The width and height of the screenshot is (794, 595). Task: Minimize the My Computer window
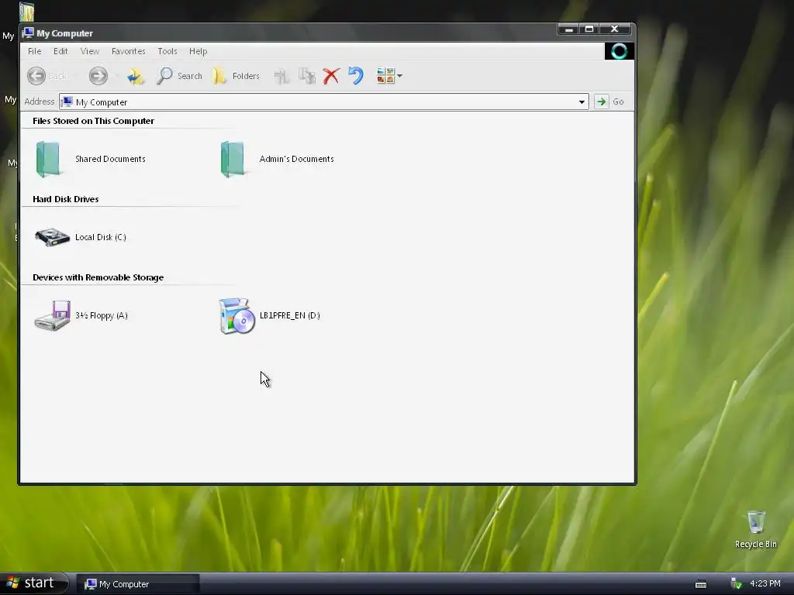(568, 29)
